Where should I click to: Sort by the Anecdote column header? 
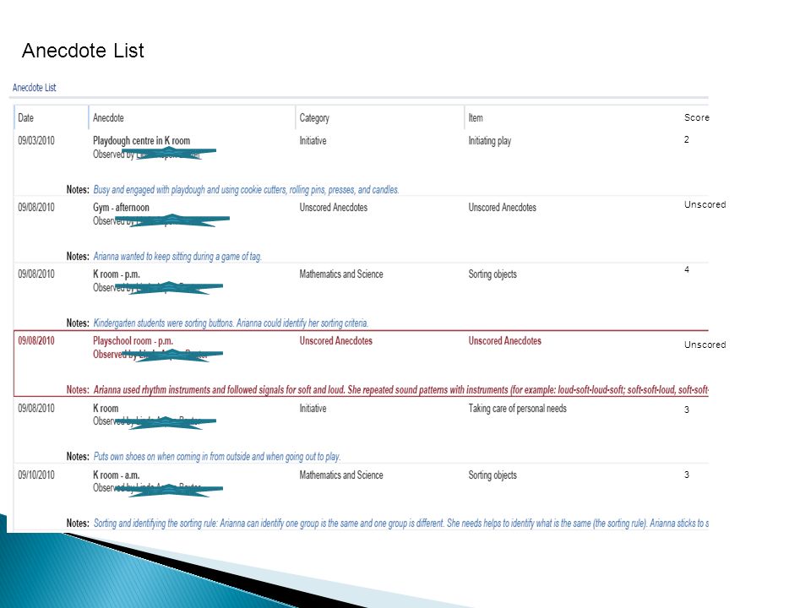(108, 118)
